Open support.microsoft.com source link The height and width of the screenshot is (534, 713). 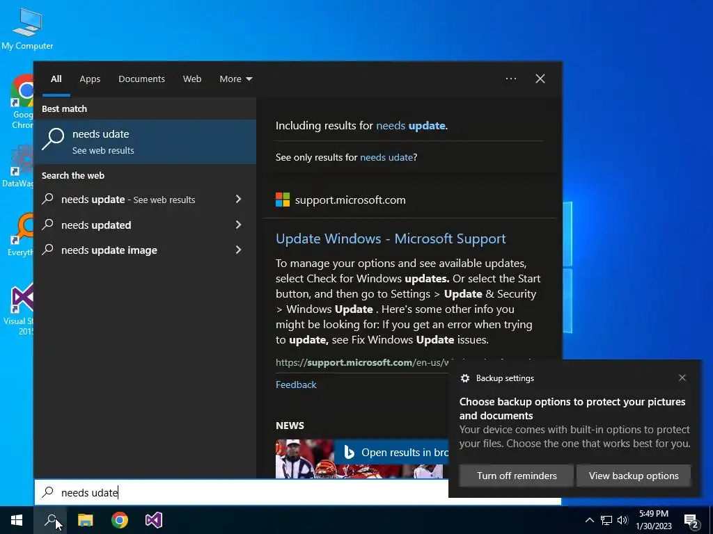[x=350, y=200]
